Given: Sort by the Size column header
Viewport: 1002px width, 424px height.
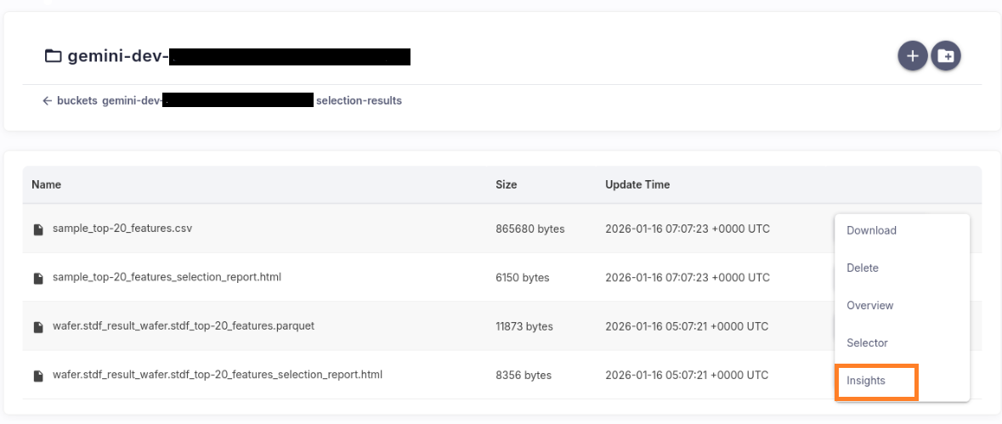Looking at the screenshot, I should pos(506,184).
